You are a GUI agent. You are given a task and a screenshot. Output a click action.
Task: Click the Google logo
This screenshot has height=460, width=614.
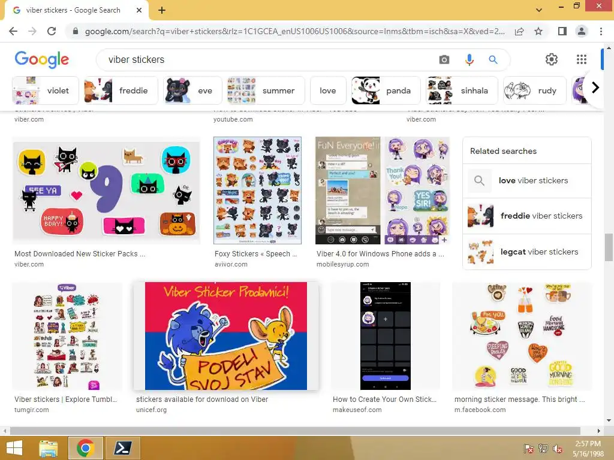tap(42, 59)
